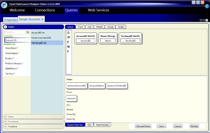The image size is (210, 133).
Task: Open the Web Services menu
Action: 98,10
